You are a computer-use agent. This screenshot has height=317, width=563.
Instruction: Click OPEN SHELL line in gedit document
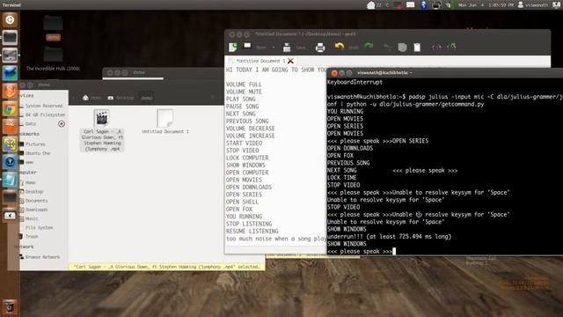242,202
